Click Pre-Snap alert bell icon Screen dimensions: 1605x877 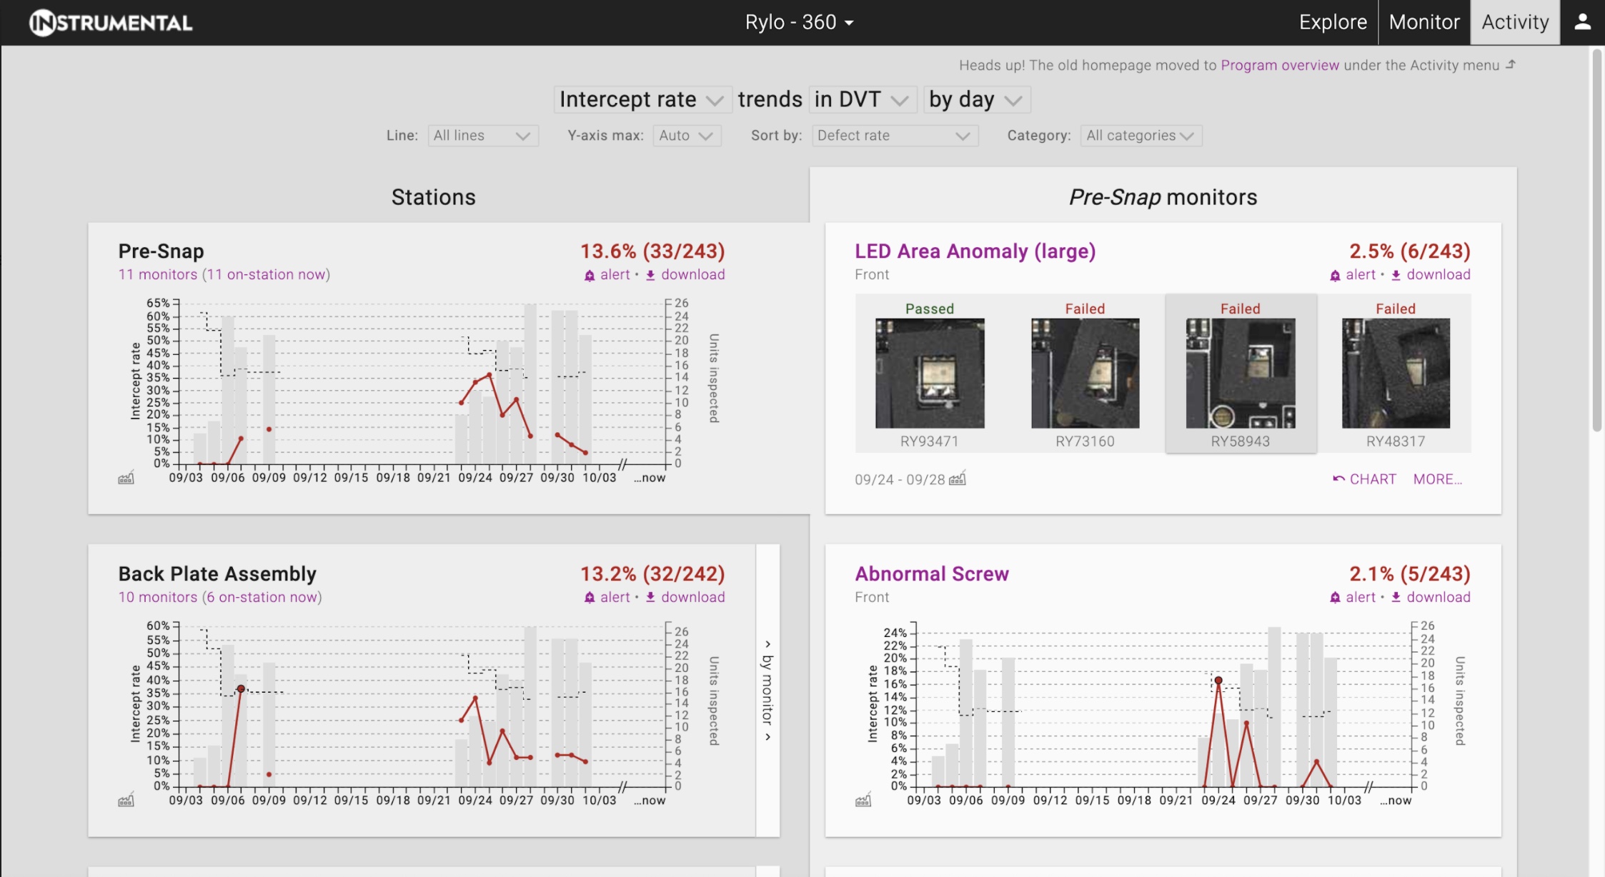[590, 276]
